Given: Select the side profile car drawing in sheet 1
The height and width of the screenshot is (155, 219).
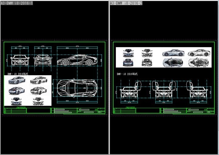Looking at the screenshot, I should click(77, 60).
